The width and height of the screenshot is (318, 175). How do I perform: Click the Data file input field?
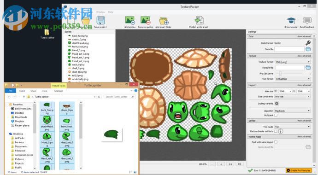pos(289,49)
